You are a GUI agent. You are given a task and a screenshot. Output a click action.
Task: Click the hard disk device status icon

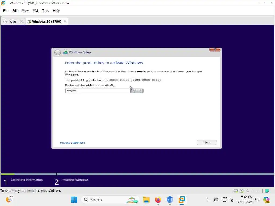236,191
